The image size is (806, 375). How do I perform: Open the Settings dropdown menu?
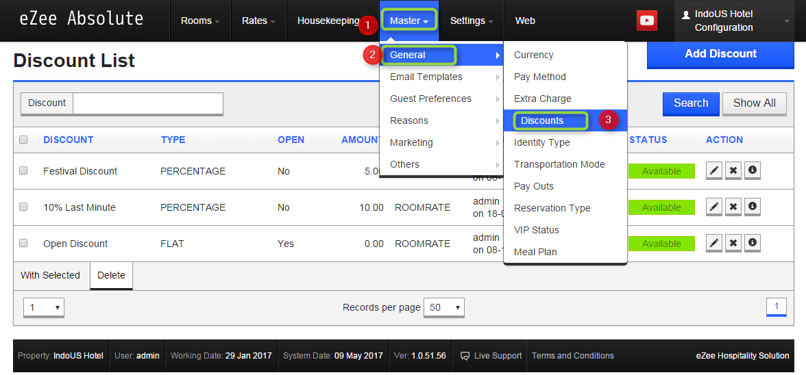click(472, 21)
